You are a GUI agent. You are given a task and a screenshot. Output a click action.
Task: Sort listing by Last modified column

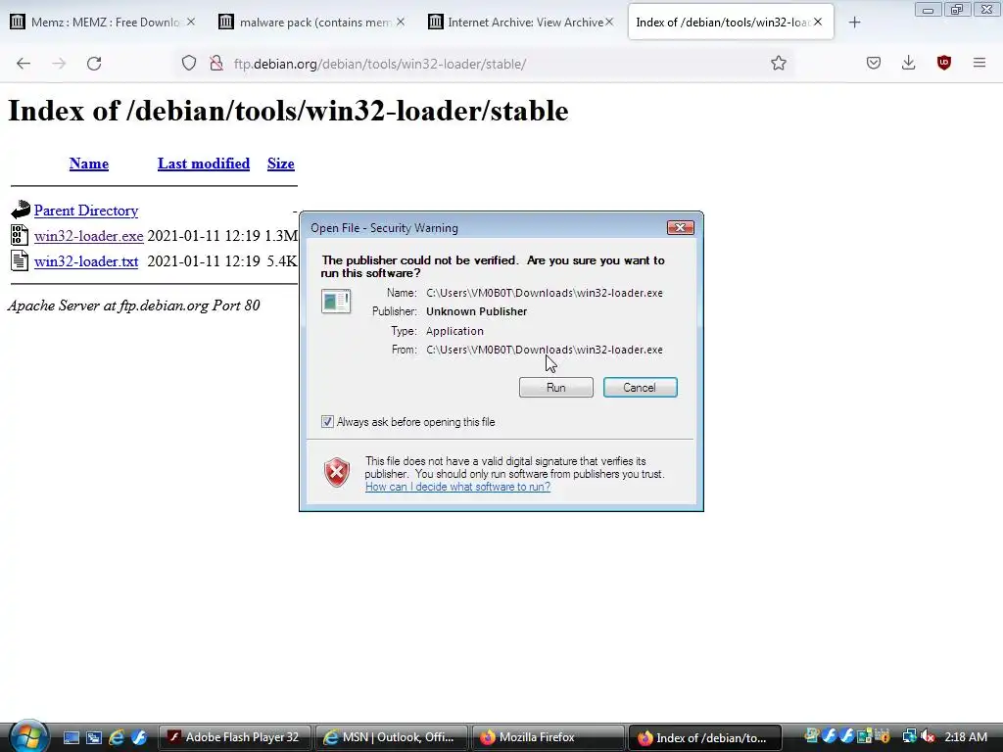[204, 164]
